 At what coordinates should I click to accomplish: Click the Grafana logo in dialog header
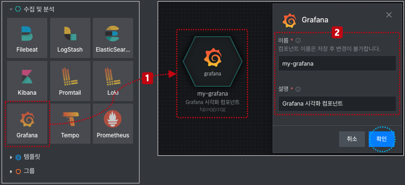289,20
